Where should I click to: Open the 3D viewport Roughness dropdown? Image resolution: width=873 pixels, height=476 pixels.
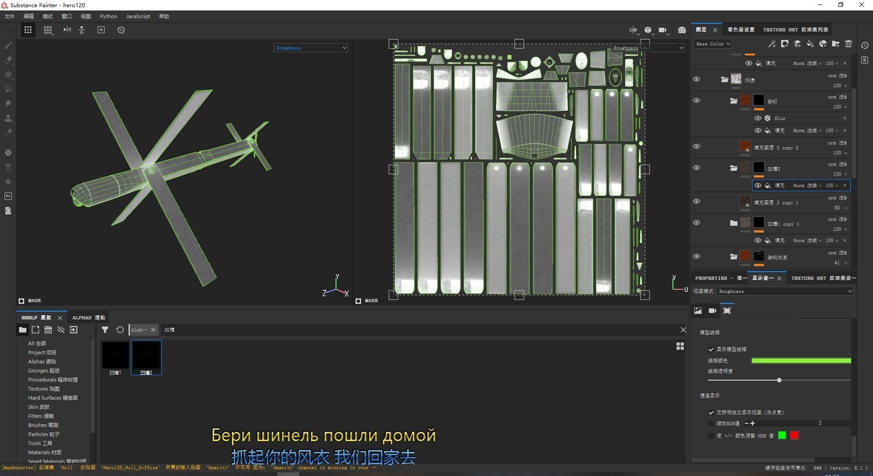(311, 48)
